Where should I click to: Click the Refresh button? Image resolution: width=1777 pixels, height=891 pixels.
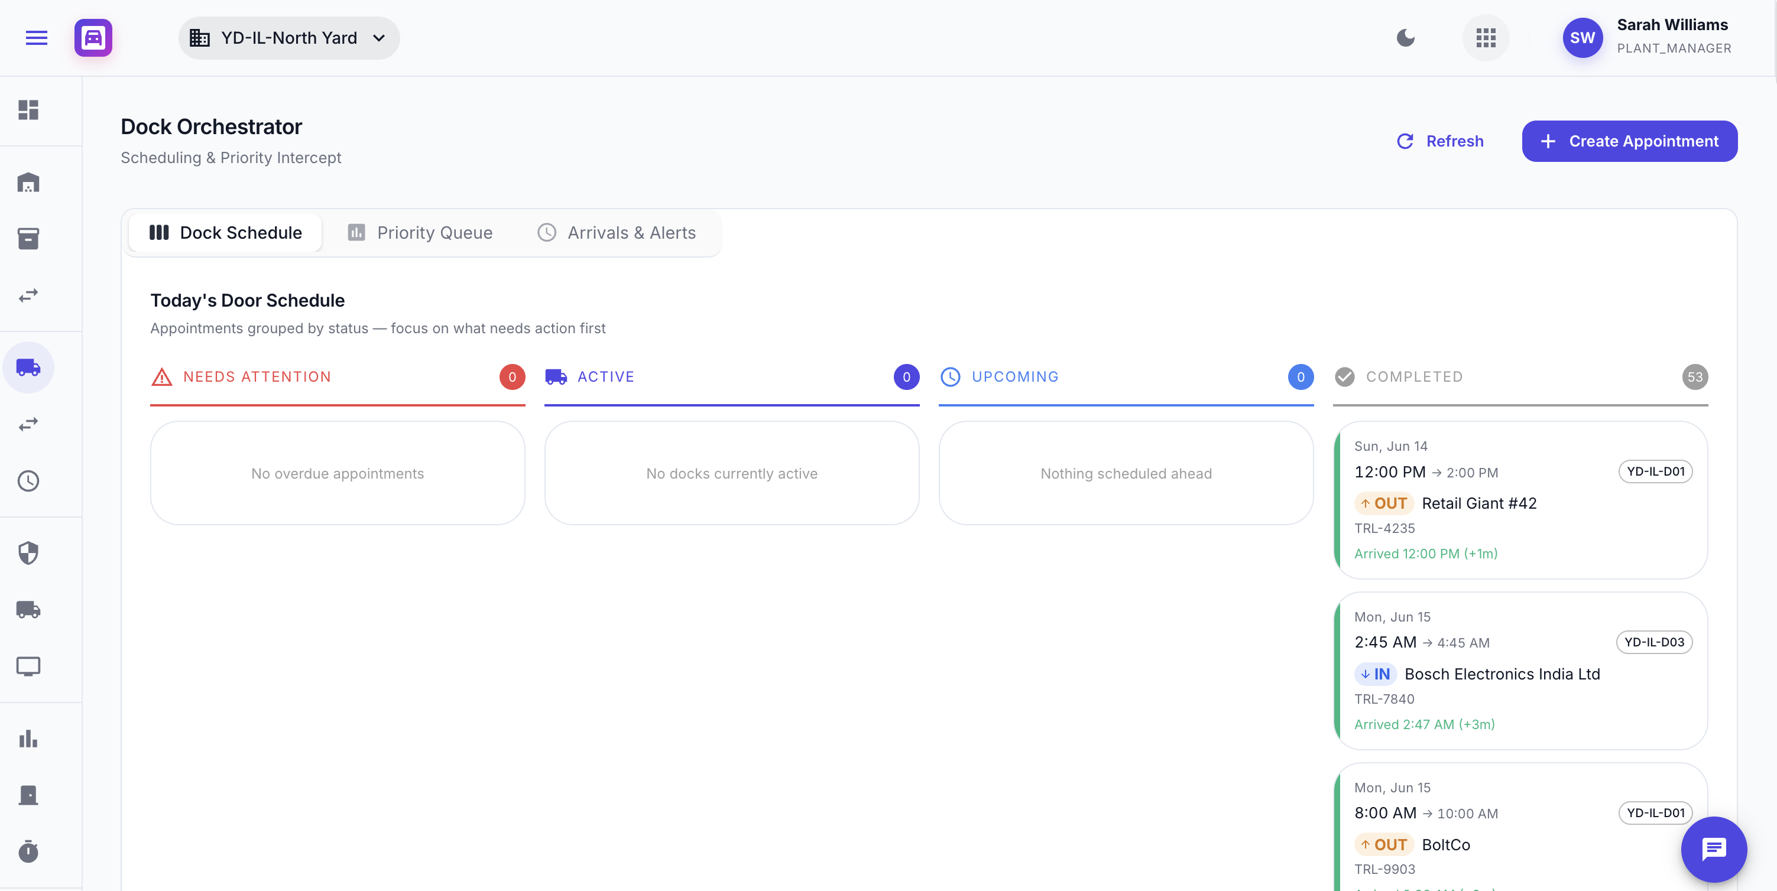pyautogui.click(x=1439, y=141)
